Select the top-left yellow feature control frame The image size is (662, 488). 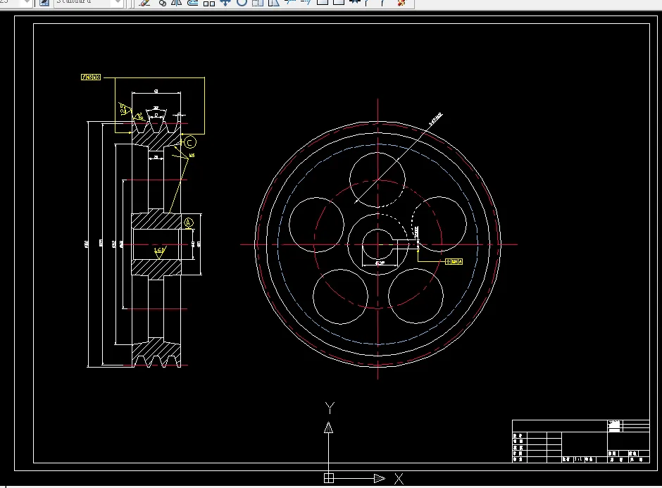pos(91,77)
